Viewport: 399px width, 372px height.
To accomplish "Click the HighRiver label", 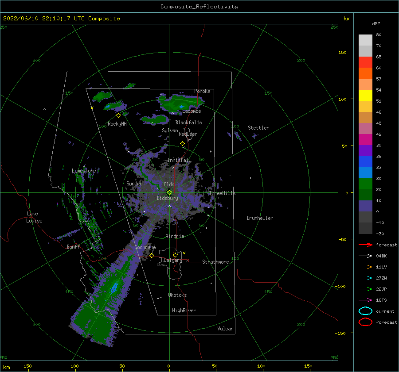I will (x=184, y=311).
